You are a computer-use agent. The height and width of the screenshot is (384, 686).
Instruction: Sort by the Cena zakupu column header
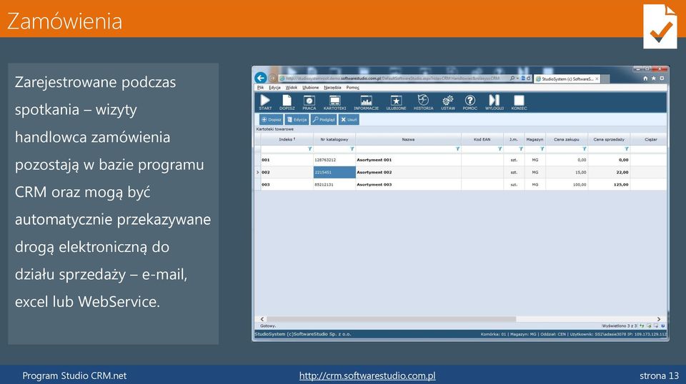(566, 139)
